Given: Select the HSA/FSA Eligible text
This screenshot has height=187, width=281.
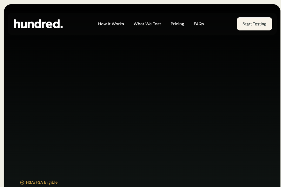Looking at the screenshot, I should coord(42,182).
